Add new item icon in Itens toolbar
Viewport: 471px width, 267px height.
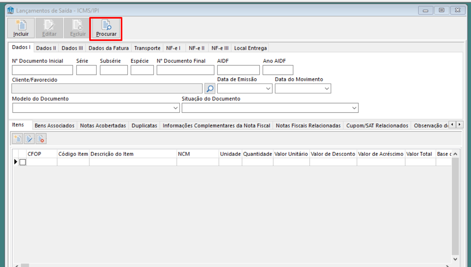click(x=17, y=139)
